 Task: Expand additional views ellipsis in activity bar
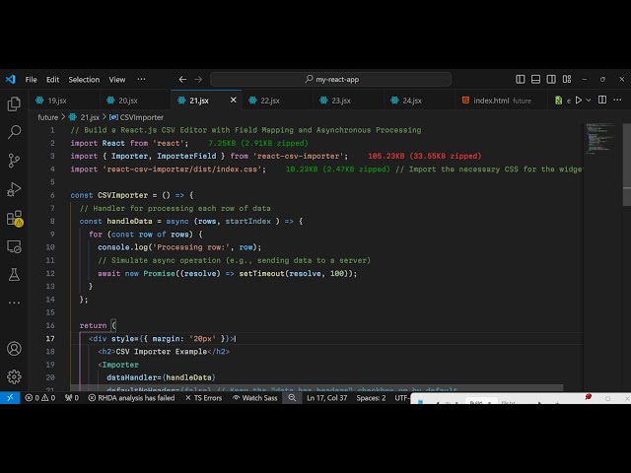tap(14, 302)
